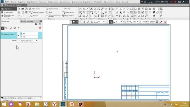Expand the Геометрия group arrow
The height and width of the screenshot is (107, 190).
(76, 19)
